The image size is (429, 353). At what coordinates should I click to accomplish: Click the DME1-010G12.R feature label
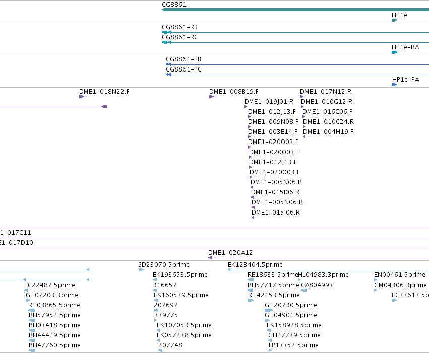(327, 102)
